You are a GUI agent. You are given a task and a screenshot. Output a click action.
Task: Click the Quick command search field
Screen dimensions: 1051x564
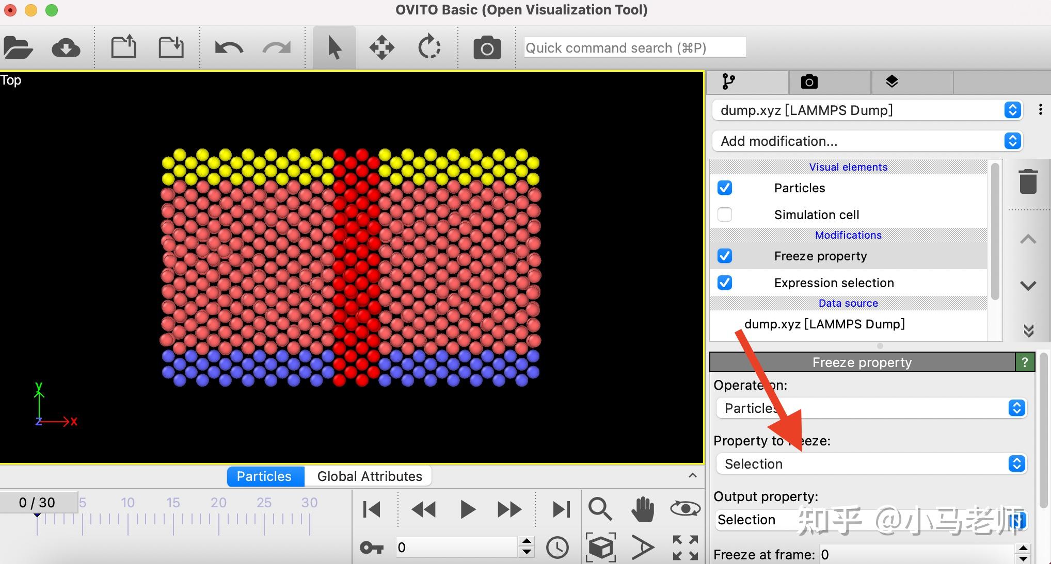tap(634, 48)
